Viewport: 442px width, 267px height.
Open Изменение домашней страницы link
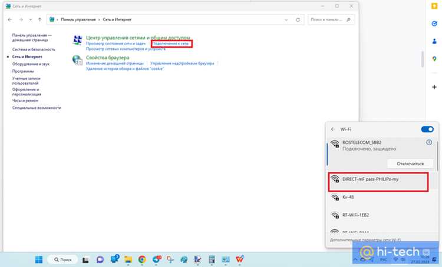[115, 64]
